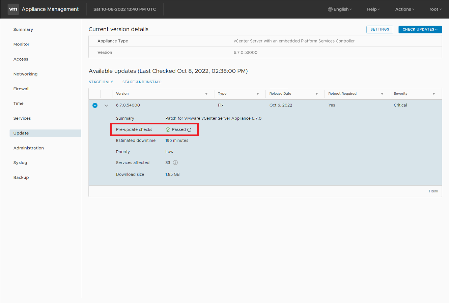Click the green Passed checkmark icon
The image size is (449, 303).
click(168, 130)
